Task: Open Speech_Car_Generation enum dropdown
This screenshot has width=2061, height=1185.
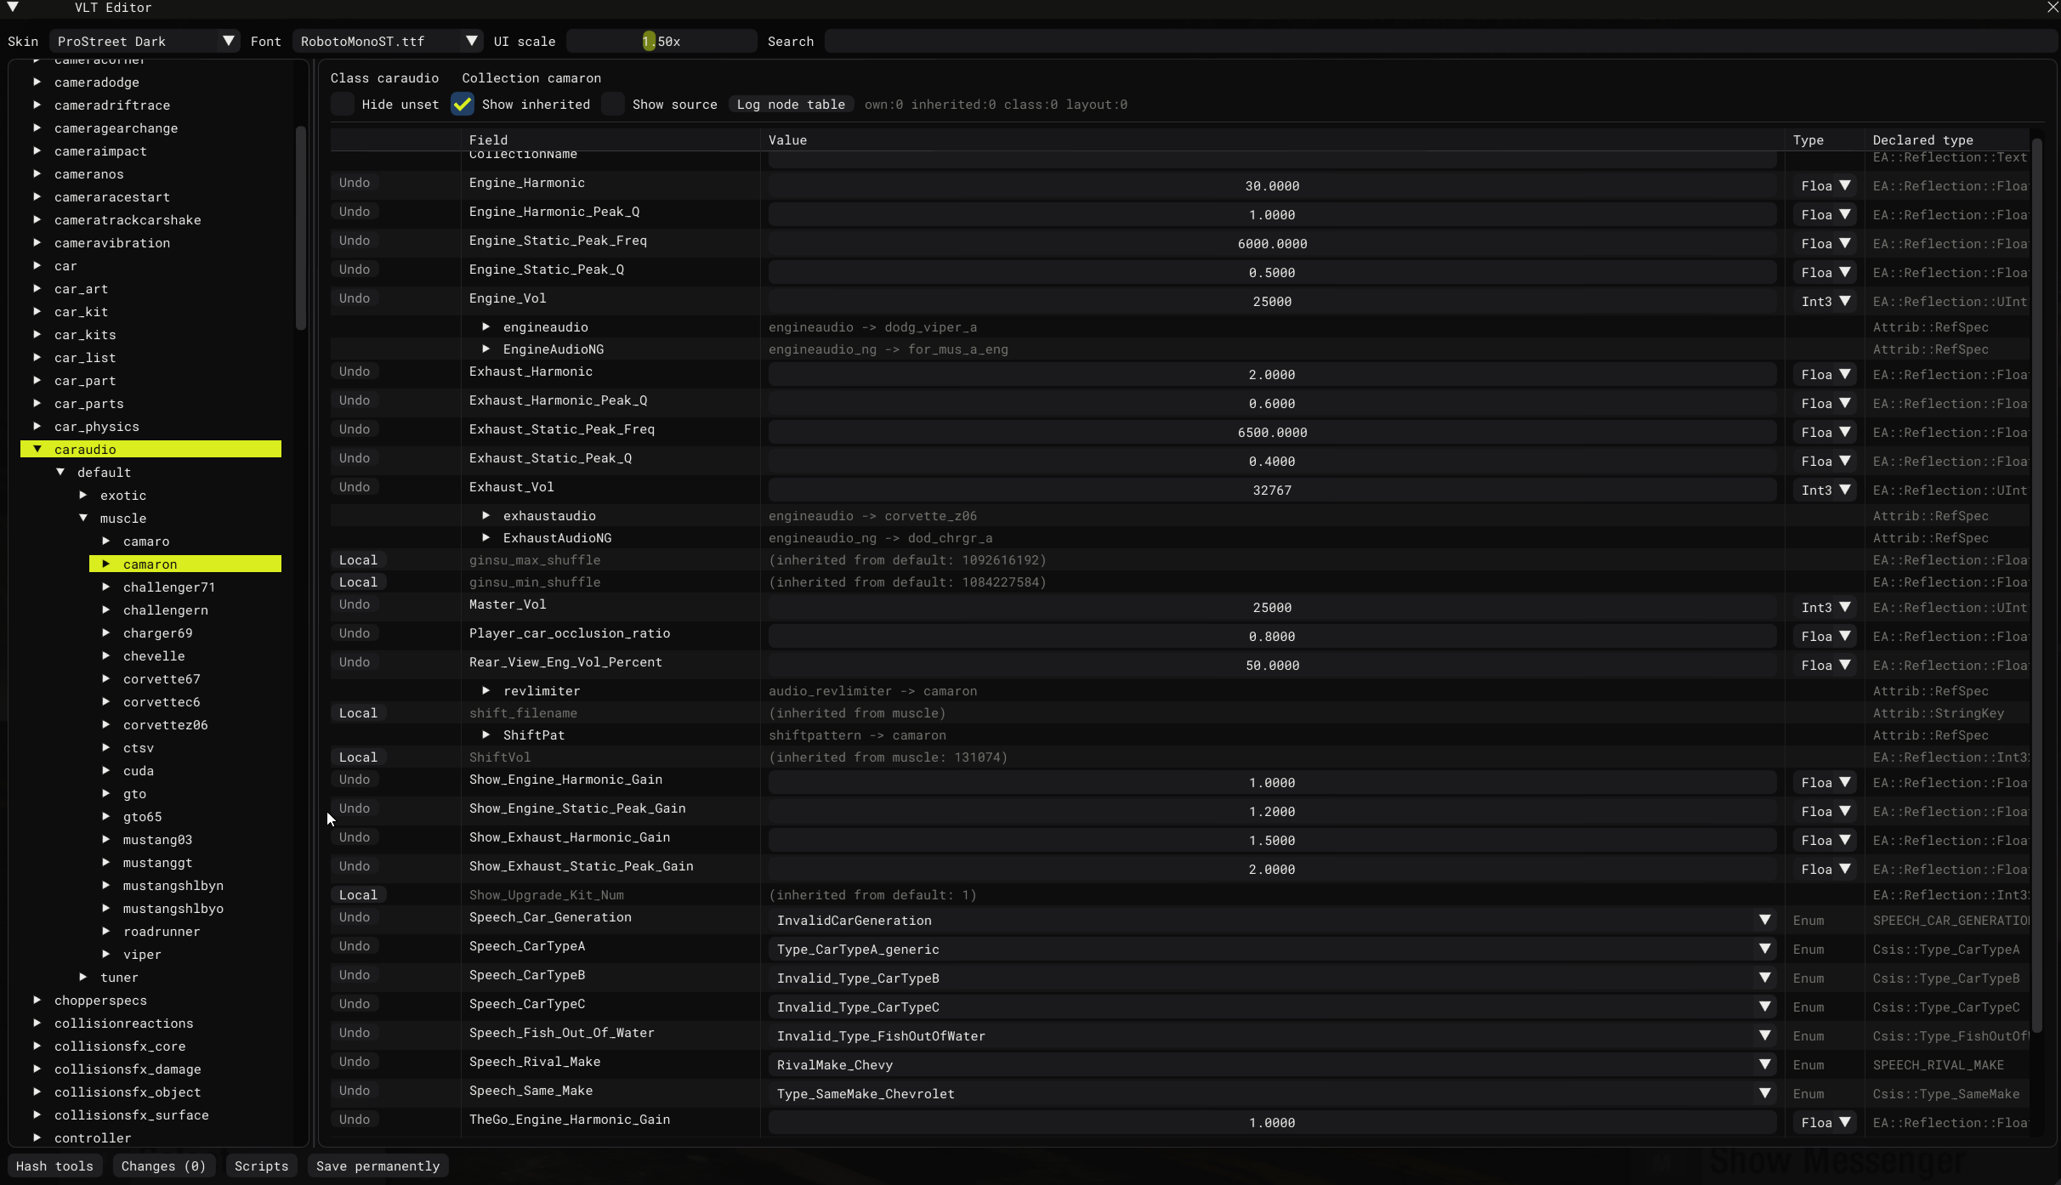Action: pos(1272,921)
